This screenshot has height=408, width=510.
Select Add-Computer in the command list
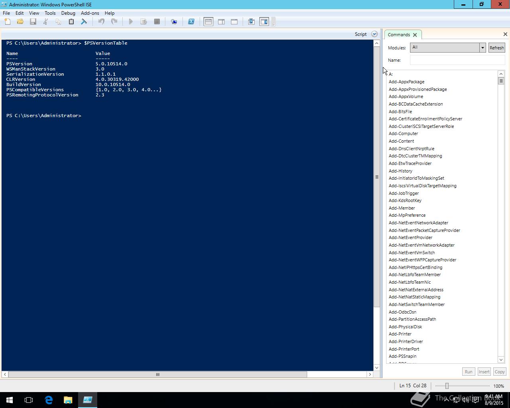tap(403, 133)
